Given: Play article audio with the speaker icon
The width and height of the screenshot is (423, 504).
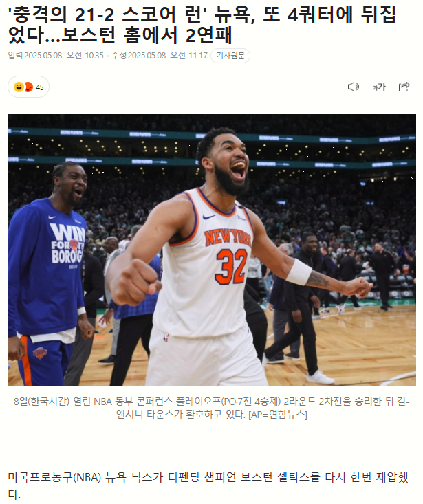Looking at the screenshot, I should click(x=354, y=87).
